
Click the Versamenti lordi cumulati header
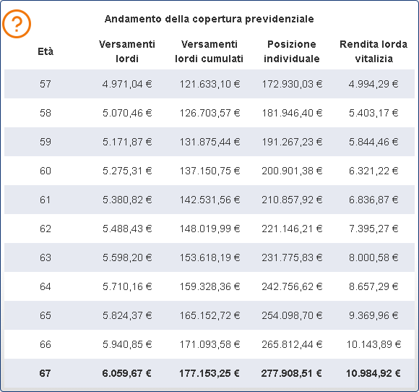pyautogui.click(x=209, y=51)
